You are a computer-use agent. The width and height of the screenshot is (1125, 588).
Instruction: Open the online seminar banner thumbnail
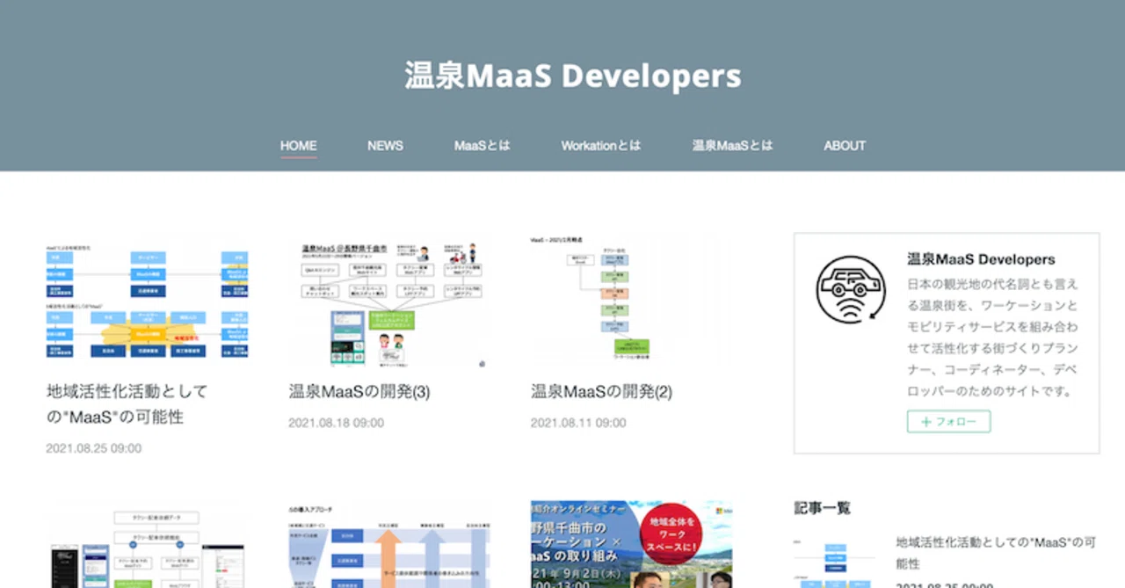[x=632, y=544]
